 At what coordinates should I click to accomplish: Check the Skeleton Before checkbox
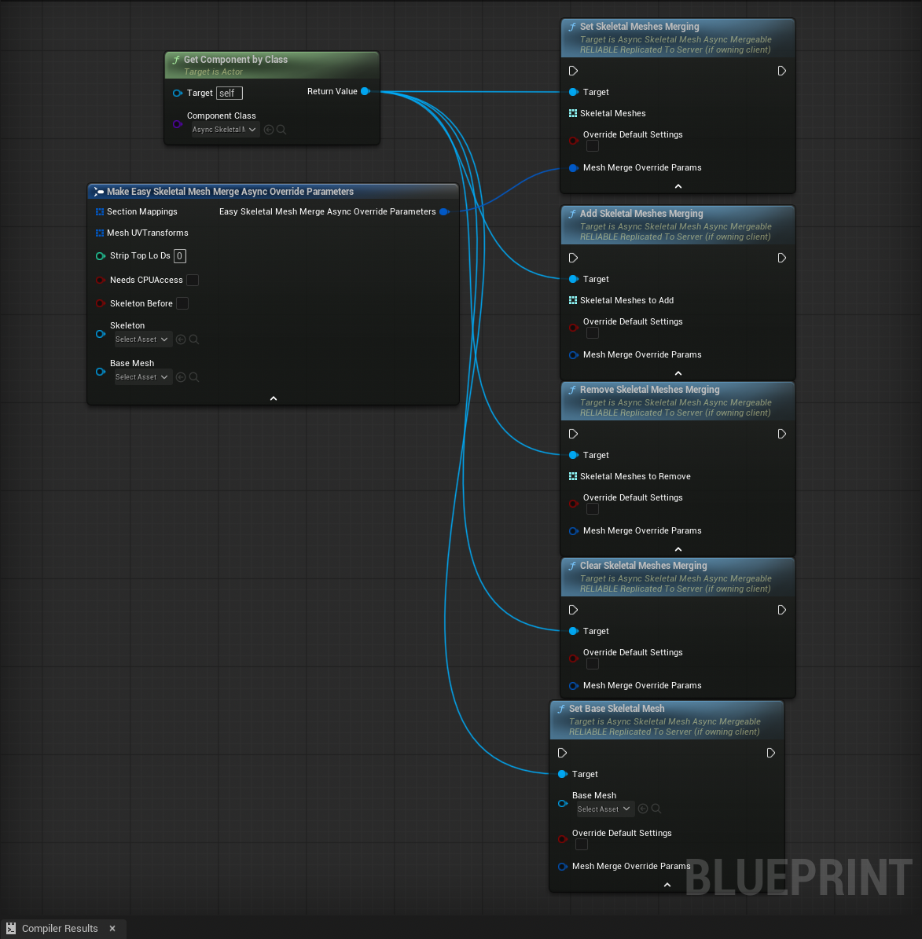(x=182, y=303)
